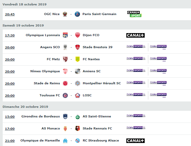The width and height of the screenshot is (191, 146).
Task: Click the AS Monaco crest
Action: (65, 129)
